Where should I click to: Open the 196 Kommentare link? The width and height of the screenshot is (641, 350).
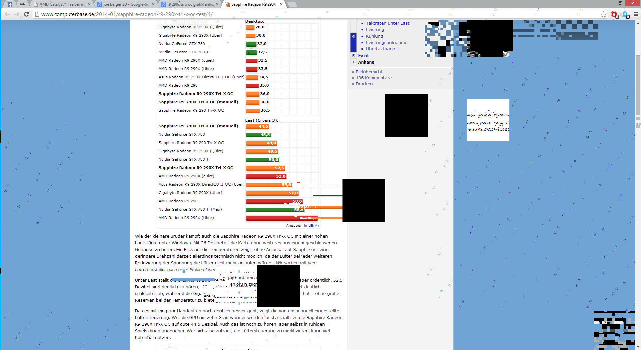(373, 78)
